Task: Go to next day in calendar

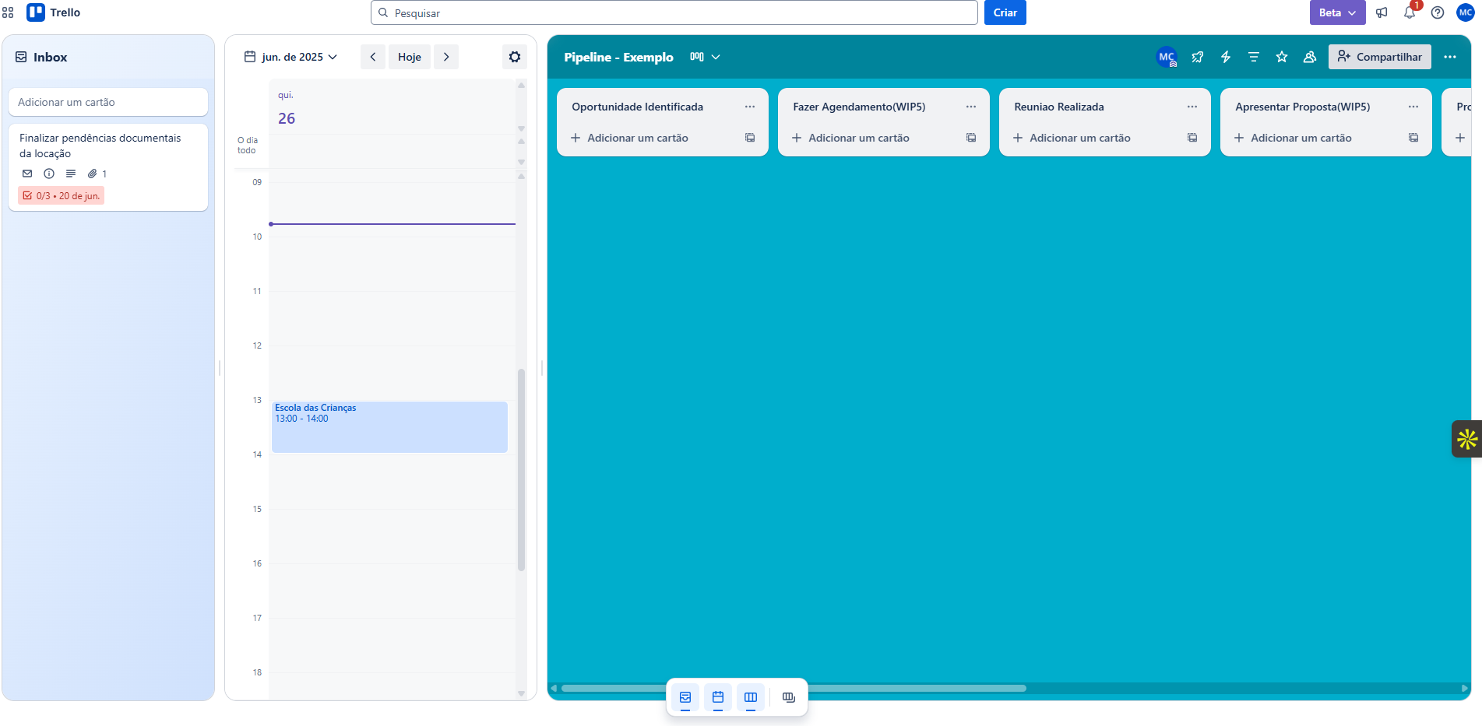Action: coord(446,57)
